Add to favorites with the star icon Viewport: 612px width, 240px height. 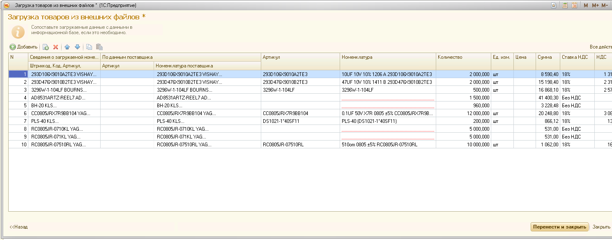[x=554, y=5]
